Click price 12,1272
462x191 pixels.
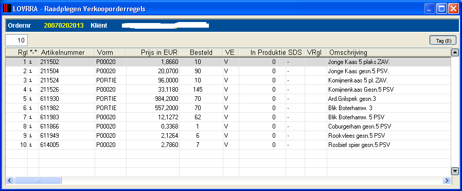click(168, 117)
